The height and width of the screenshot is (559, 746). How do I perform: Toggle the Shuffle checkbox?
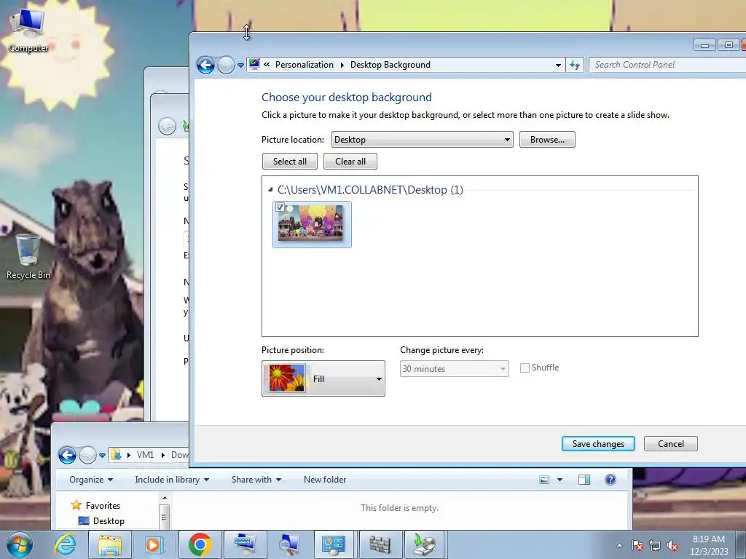click(x=525, y=368)
